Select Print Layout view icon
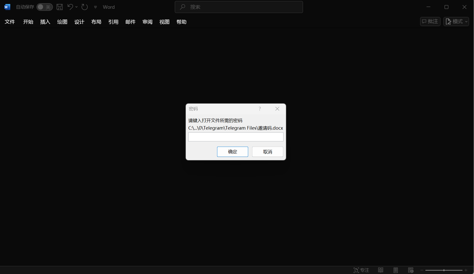Viewport: 474px width, 274px height. (x=396, y=270)
